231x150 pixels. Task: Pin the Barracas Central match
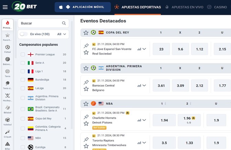pyautogui.click(x=86, y=82)
